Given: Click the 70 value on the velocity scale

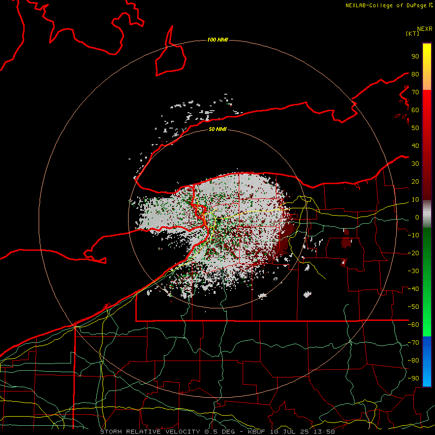Looking at the screenshot, I should (415, 92).
